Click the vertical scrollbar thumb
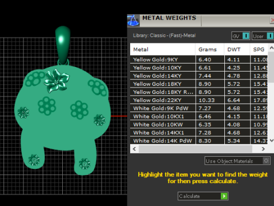 tap(271, 67)
